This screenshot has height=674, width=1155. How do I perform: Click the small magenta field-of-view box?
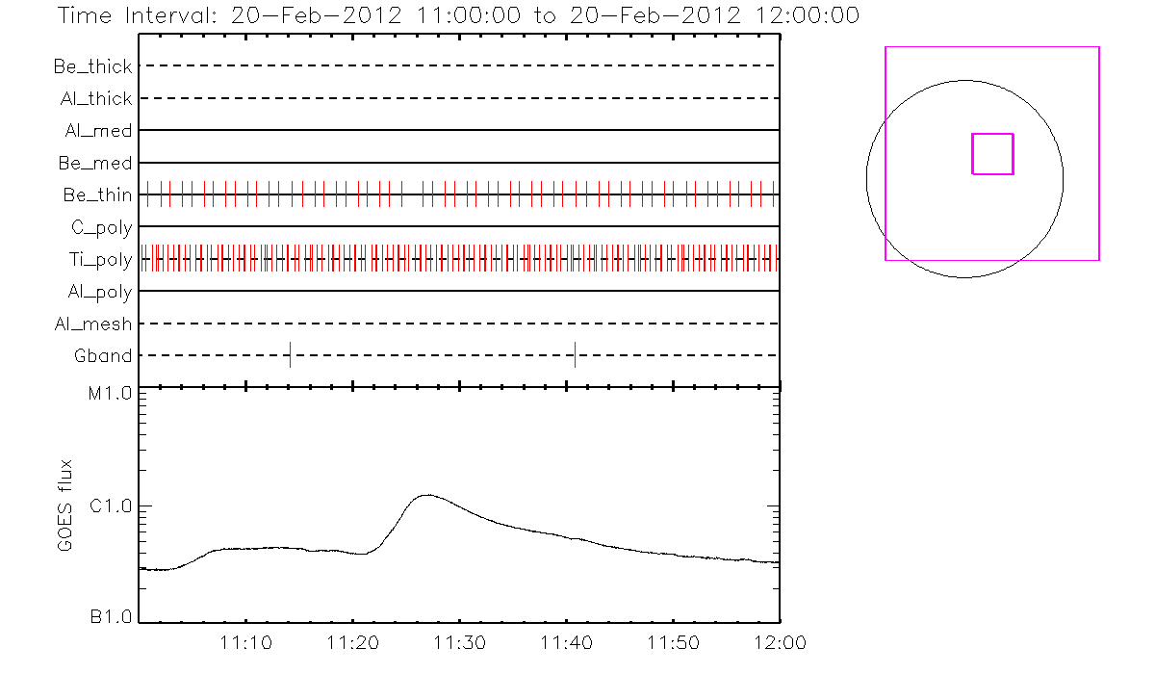coord(992,154)
